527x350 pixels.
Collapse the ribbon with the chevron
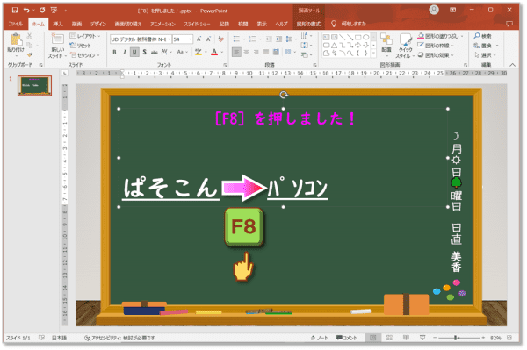(x=512, y=65)
